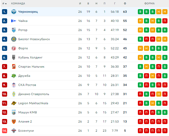Click the Ротор club crest

(x=14, y=30)
